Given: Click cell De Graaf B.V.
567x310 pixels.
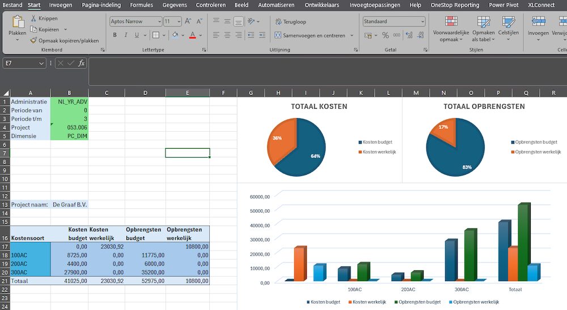Looking at the screenshot, I should (x=69, y=205).
